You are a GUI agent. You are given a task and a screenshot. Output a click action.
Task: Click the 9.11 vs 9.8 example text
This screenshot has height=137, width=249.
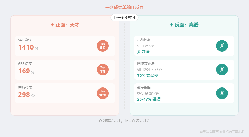146,46
